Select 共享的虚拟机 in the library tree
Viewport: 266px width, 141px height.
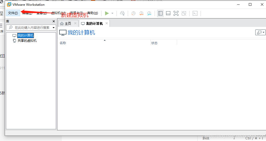coord(27,40)
